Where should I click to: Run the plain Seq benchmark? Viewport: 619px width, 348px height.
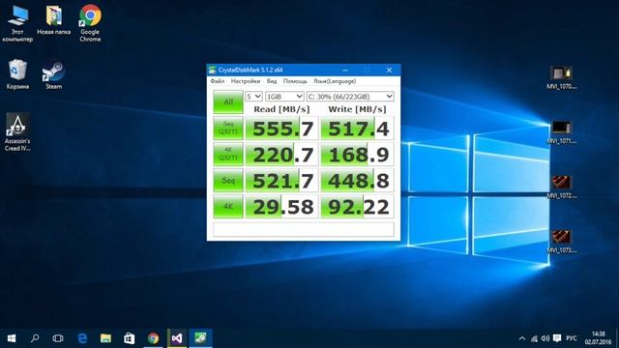point(228,181)
